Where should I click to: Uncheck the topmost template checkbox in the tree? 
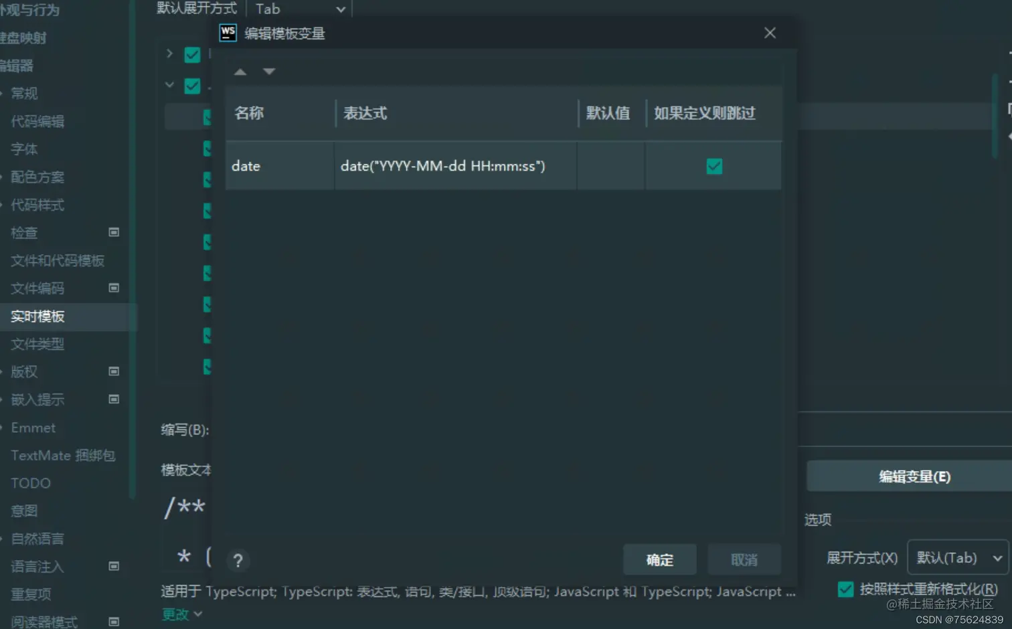tap(192, 54)
